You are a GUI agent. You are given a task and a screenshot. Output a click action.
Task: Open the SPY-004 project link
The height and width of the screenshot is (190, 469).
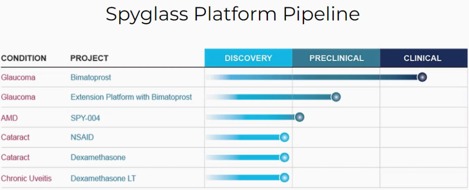85,118
